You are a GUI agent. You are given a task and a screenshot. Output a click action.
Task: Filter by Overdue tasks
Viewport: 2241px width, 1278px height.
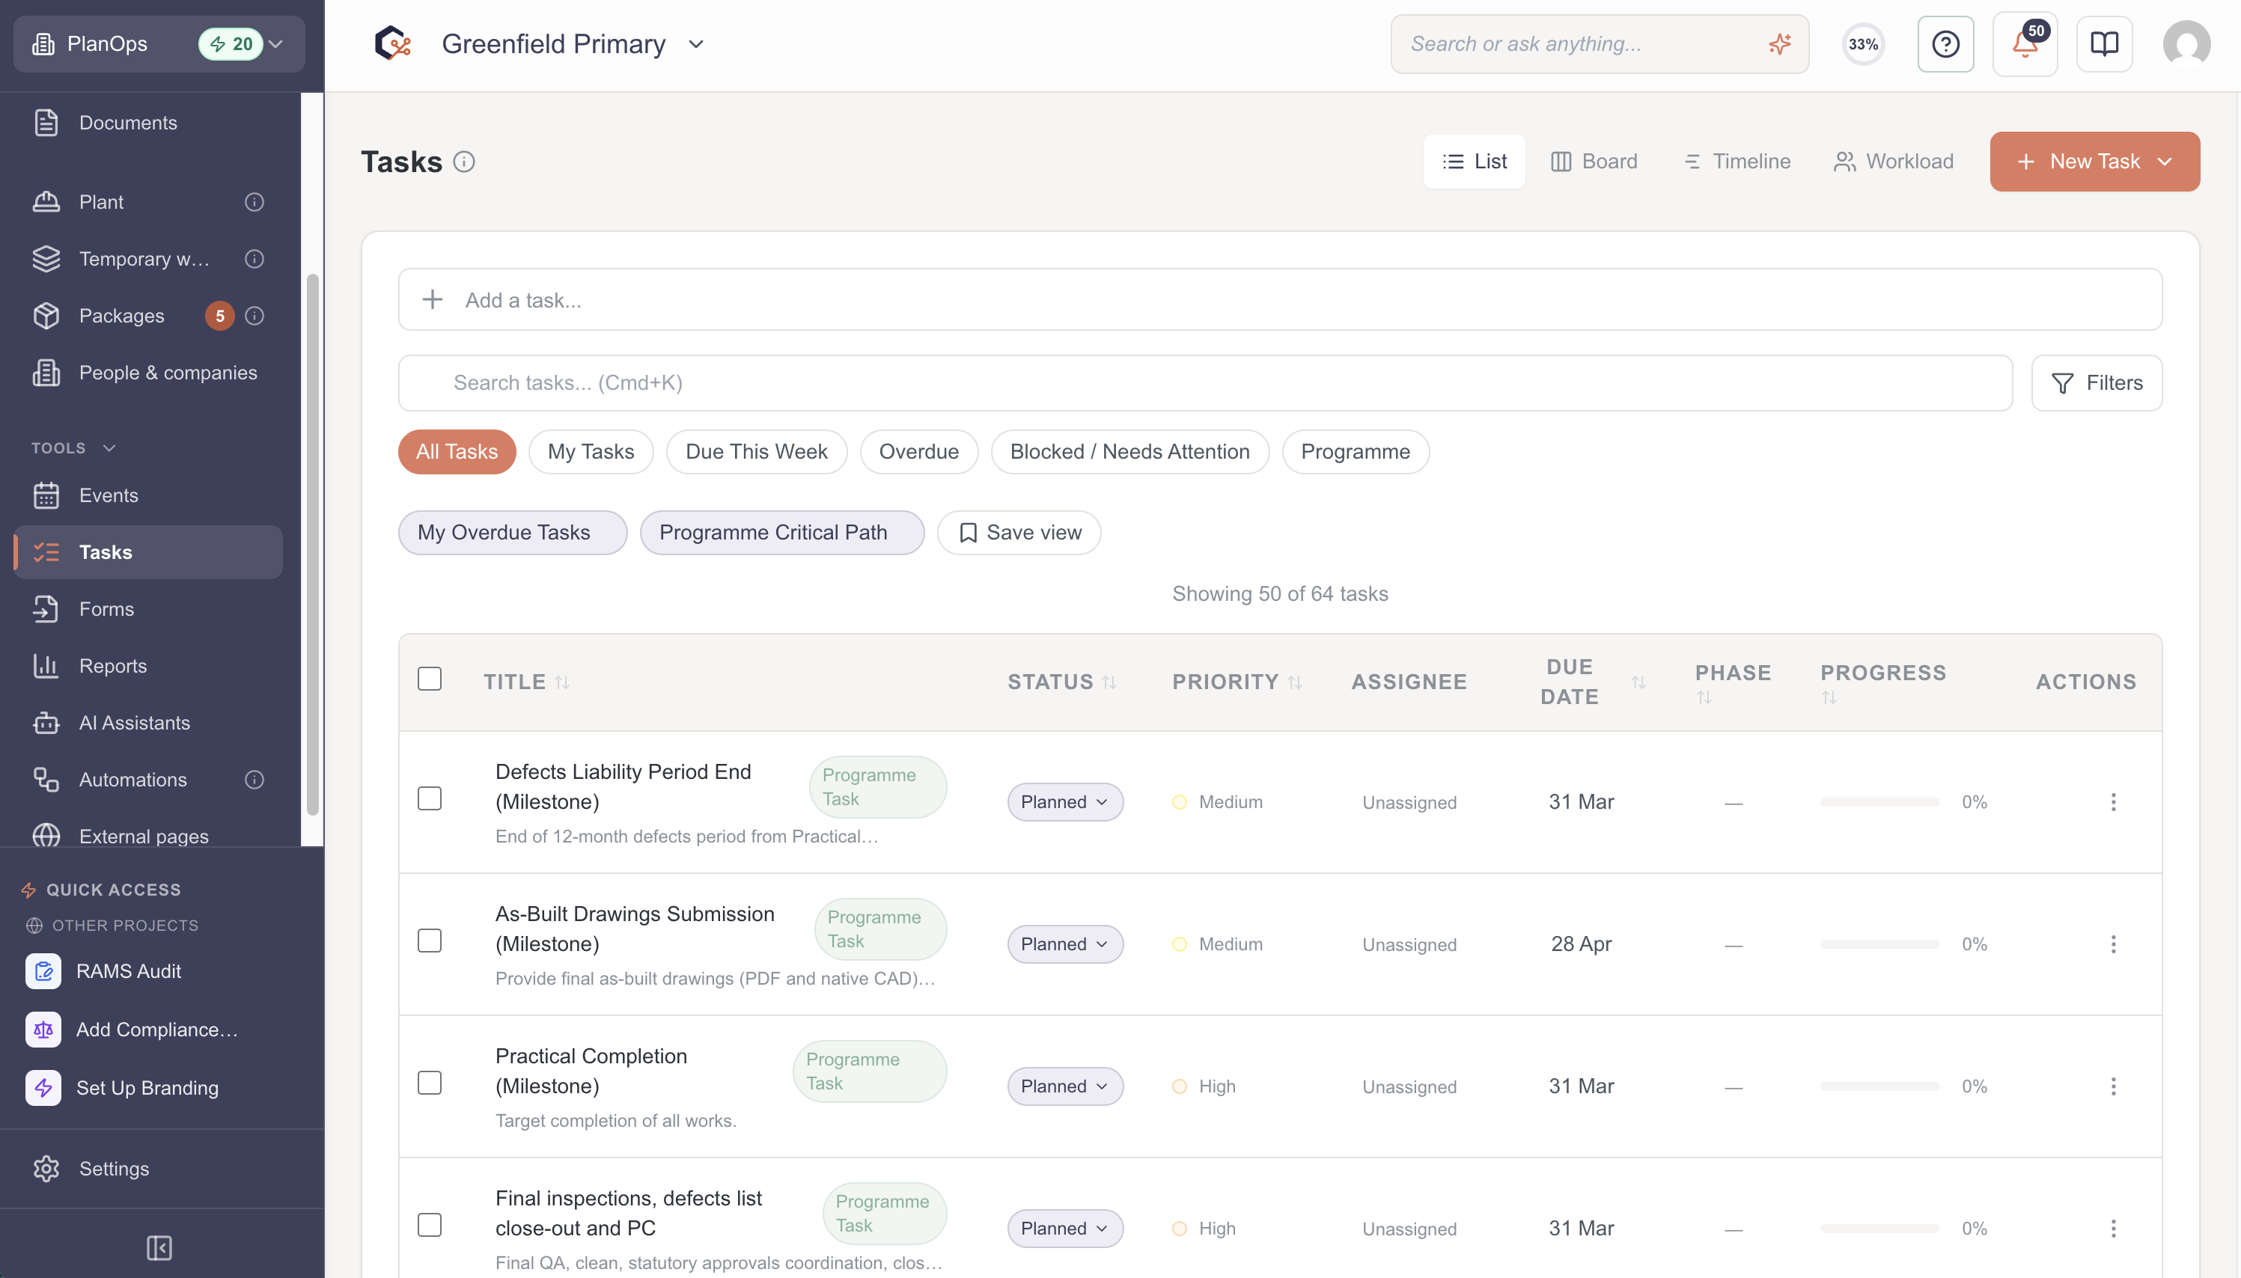tap(918, 452)
